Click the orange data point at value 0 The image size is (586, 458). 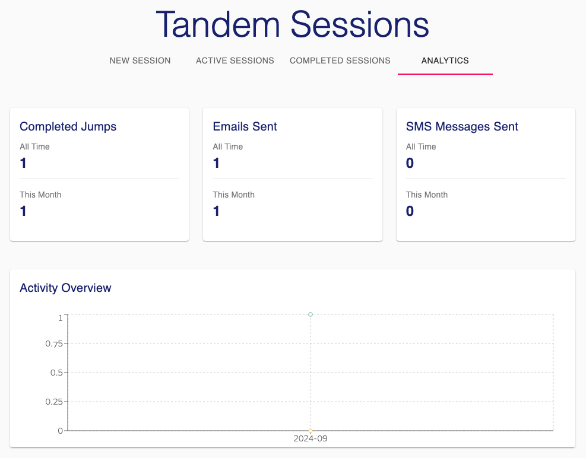pos(311,430)
